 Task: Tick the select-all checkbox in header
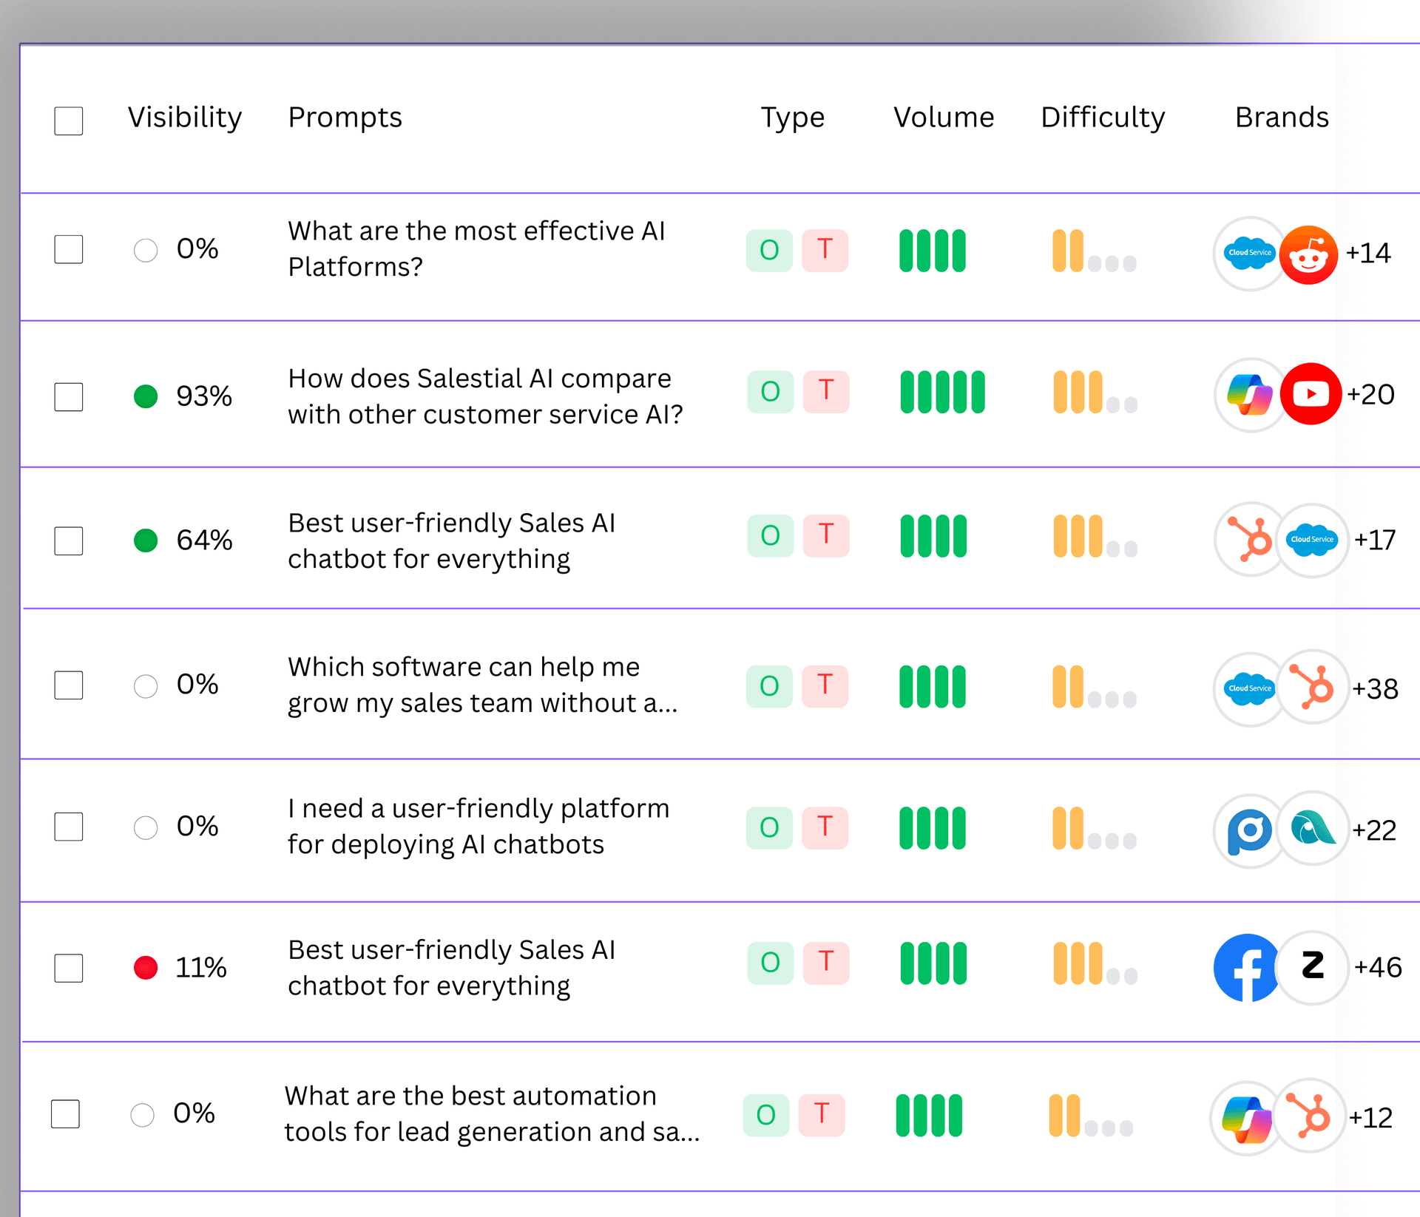click(x=69, y=121)
